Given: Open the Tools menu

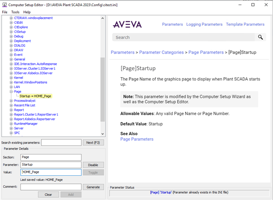Looking at the screenshot, I should (x=15, y=12).
